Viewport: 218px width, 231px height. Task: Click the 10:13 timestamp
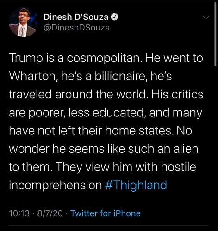(x=19, y=213)
